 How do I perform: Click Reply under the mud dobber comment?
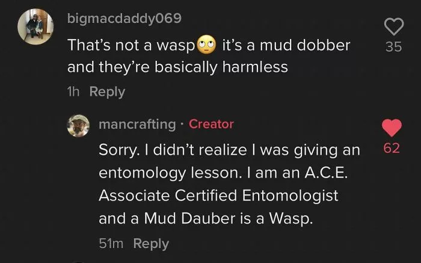(107, 91)
